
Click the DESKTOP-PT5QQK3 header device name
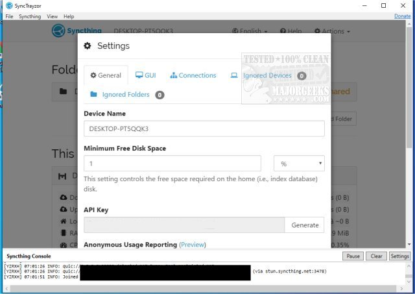143,31
